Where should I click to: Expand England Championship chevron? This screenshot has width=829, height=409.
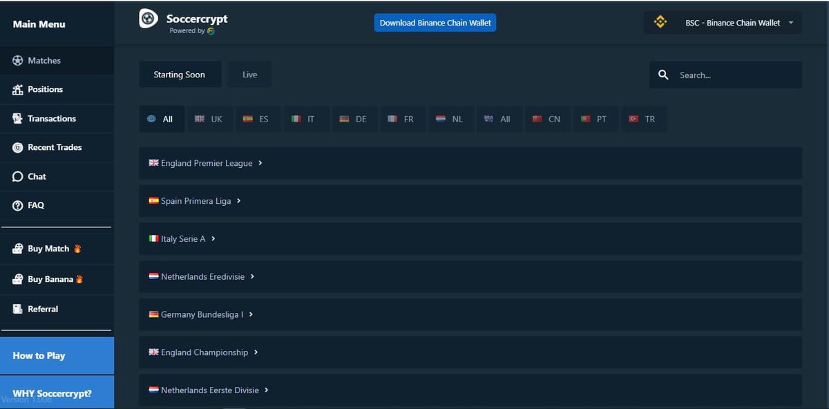coord(256,352)
